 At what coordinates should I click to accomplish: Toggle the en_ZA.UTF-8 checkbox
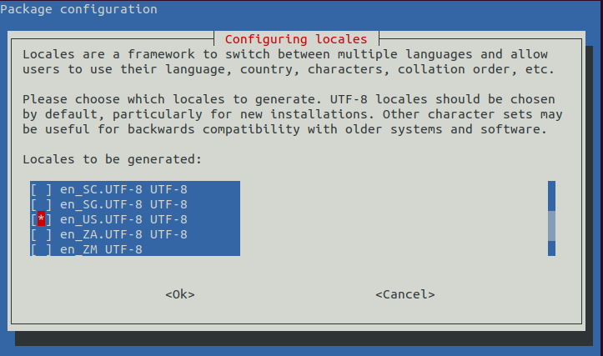pos(41,234)
